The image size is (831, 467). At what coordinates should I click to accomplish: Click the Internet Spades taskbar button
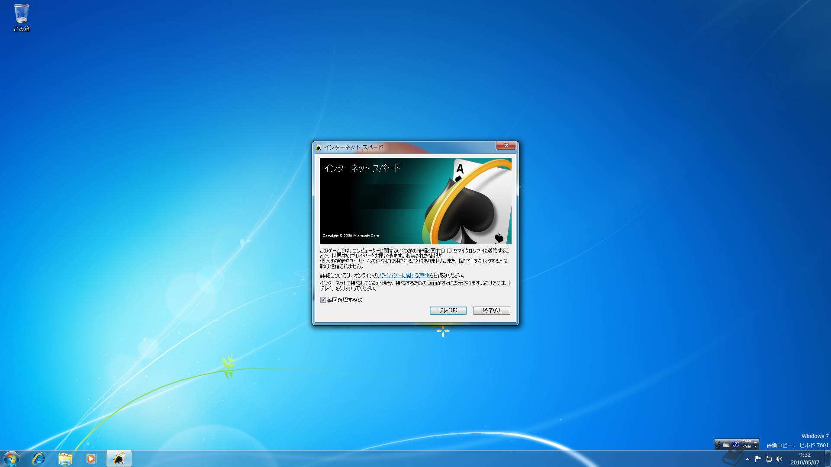click(x=119, y=458)
